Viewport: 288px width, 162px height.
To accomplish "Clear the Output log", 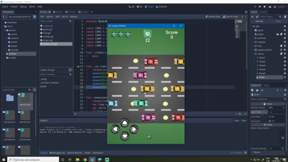I will click(244, 121).
